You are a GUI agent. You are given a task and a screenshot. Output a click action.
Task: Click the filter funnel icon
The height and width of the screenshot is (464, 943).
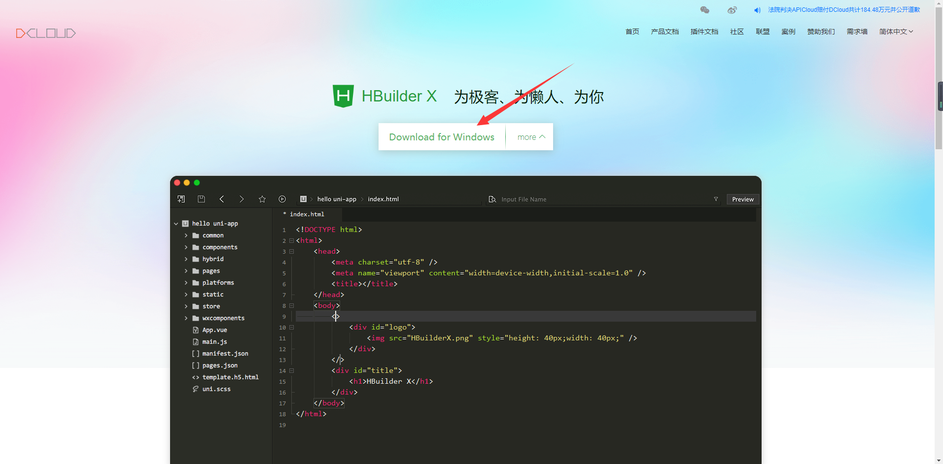[x=716, y=199]
